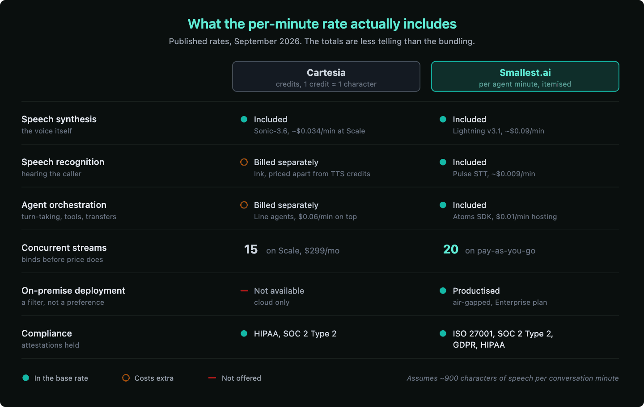Viewport: 644px width, 407px height.
Task: Click the 'Speech synthesis' row heading
Action: tap(59, 119)
